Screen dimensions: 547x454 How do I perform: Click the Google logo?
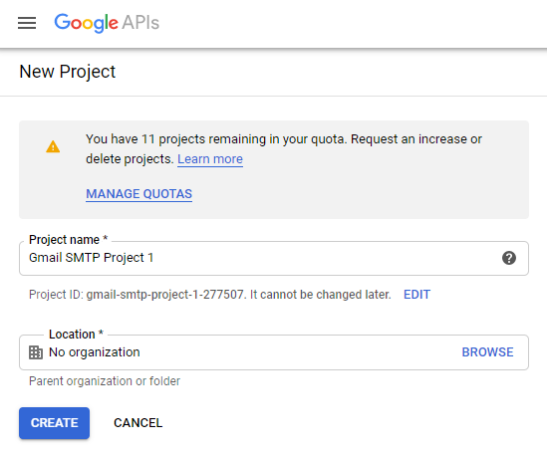(x=86, y=23)
